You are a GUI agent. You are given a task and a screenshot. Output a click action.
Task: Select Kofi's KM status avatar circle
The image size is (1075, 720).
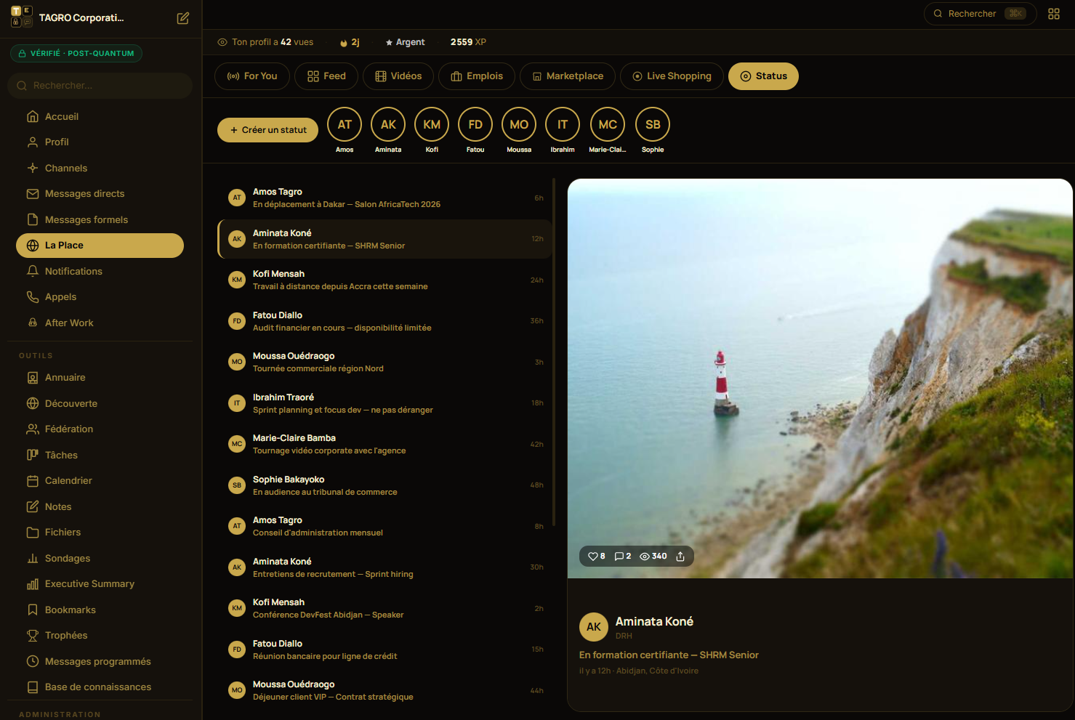pyautogui.click(x=432, y=124)
